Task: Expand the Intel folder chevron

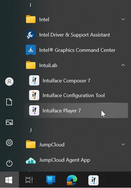Action: [x=123, y=19]
